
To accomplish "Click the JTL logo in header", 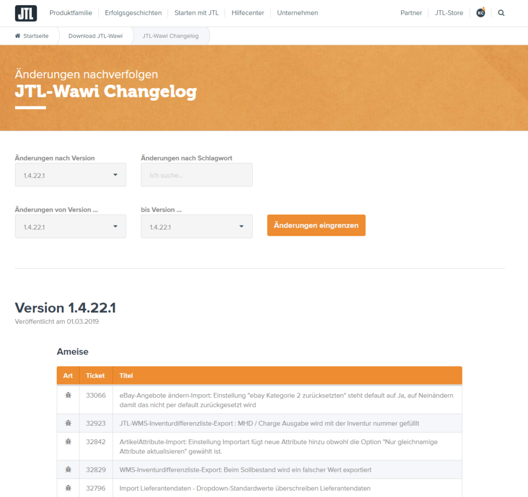I will [26, 13].
